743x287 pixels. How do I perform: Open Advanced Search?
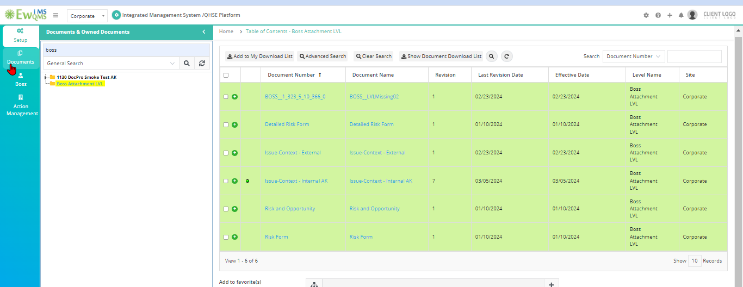tap(323, 56)
